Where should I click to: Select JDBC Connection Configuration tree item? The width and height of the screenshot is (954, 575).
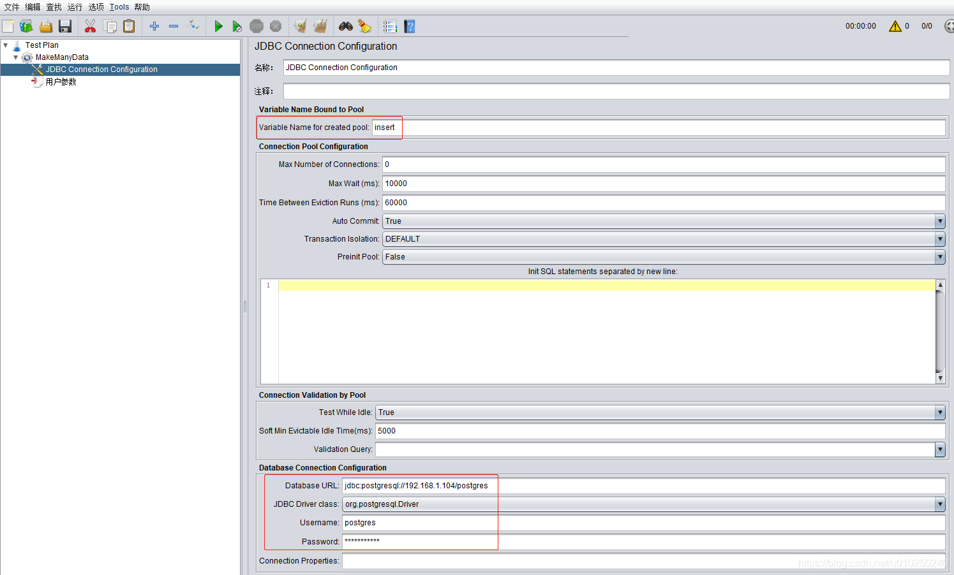click(x=101, y=69)
